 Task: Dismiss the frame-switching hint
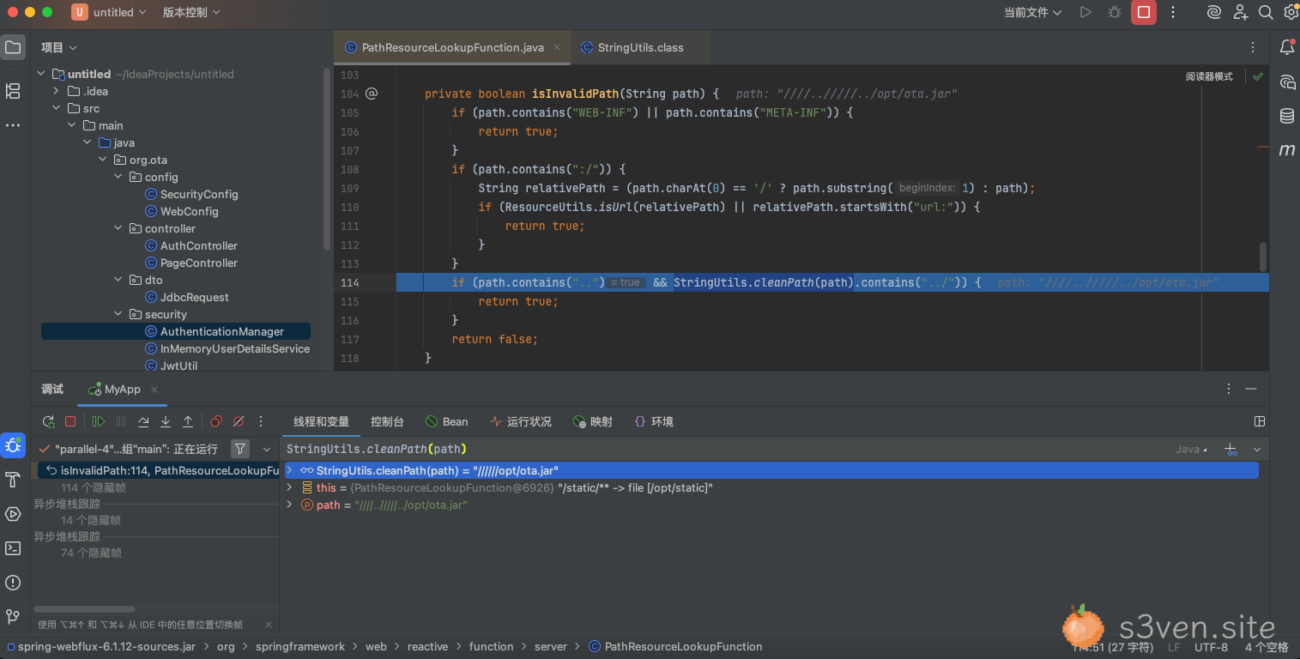(268, 625)
